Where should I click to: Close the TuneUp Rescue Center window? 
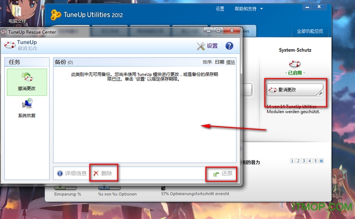[x=232, y=30]
